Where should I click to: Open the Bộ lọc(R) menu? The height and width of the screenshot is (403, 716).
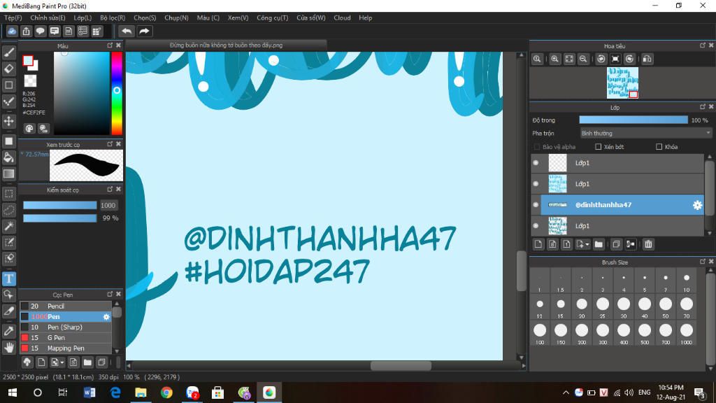point(113,17)
